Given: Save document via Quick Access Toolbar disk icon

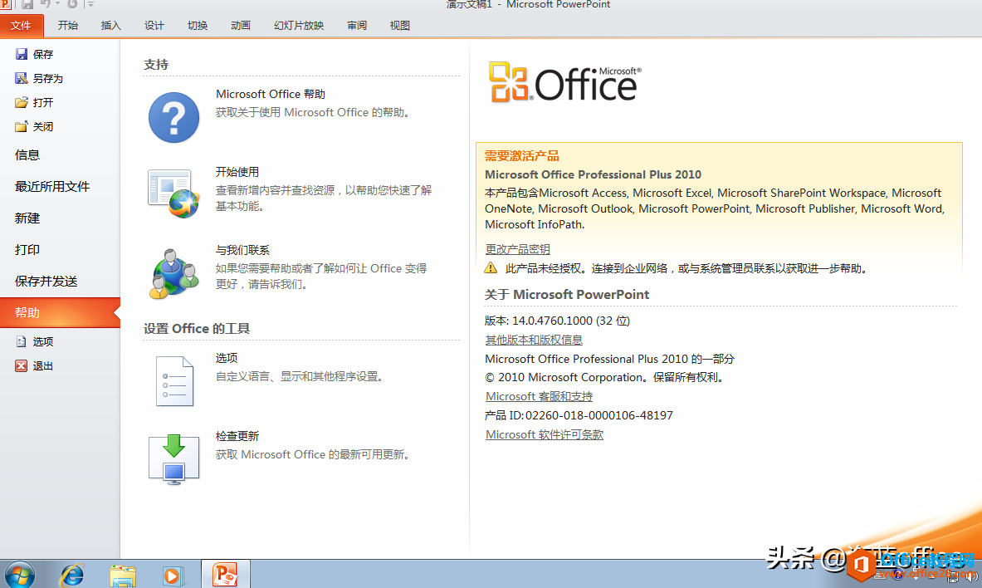Looking at the screenshot, I should click(x=27, y=5).
